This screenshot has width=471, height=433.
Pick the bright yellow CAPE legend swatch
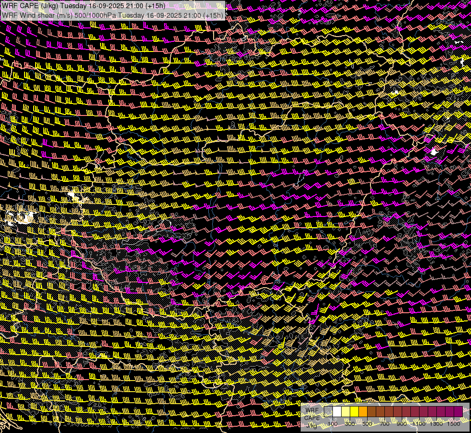(x=355, y=411)
